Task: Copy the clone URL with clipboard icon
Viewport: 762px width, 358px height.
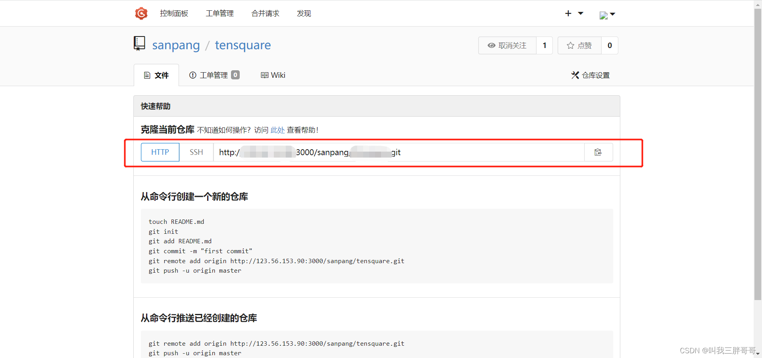Action: click(x=598, y=152)
